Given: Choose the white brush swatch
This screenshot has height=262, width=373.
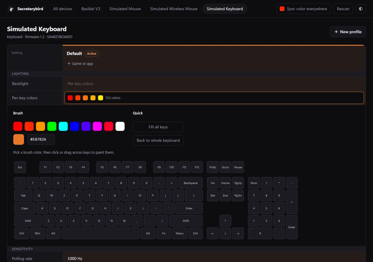Looking at the screenshot, I should [x=120, y=126].
